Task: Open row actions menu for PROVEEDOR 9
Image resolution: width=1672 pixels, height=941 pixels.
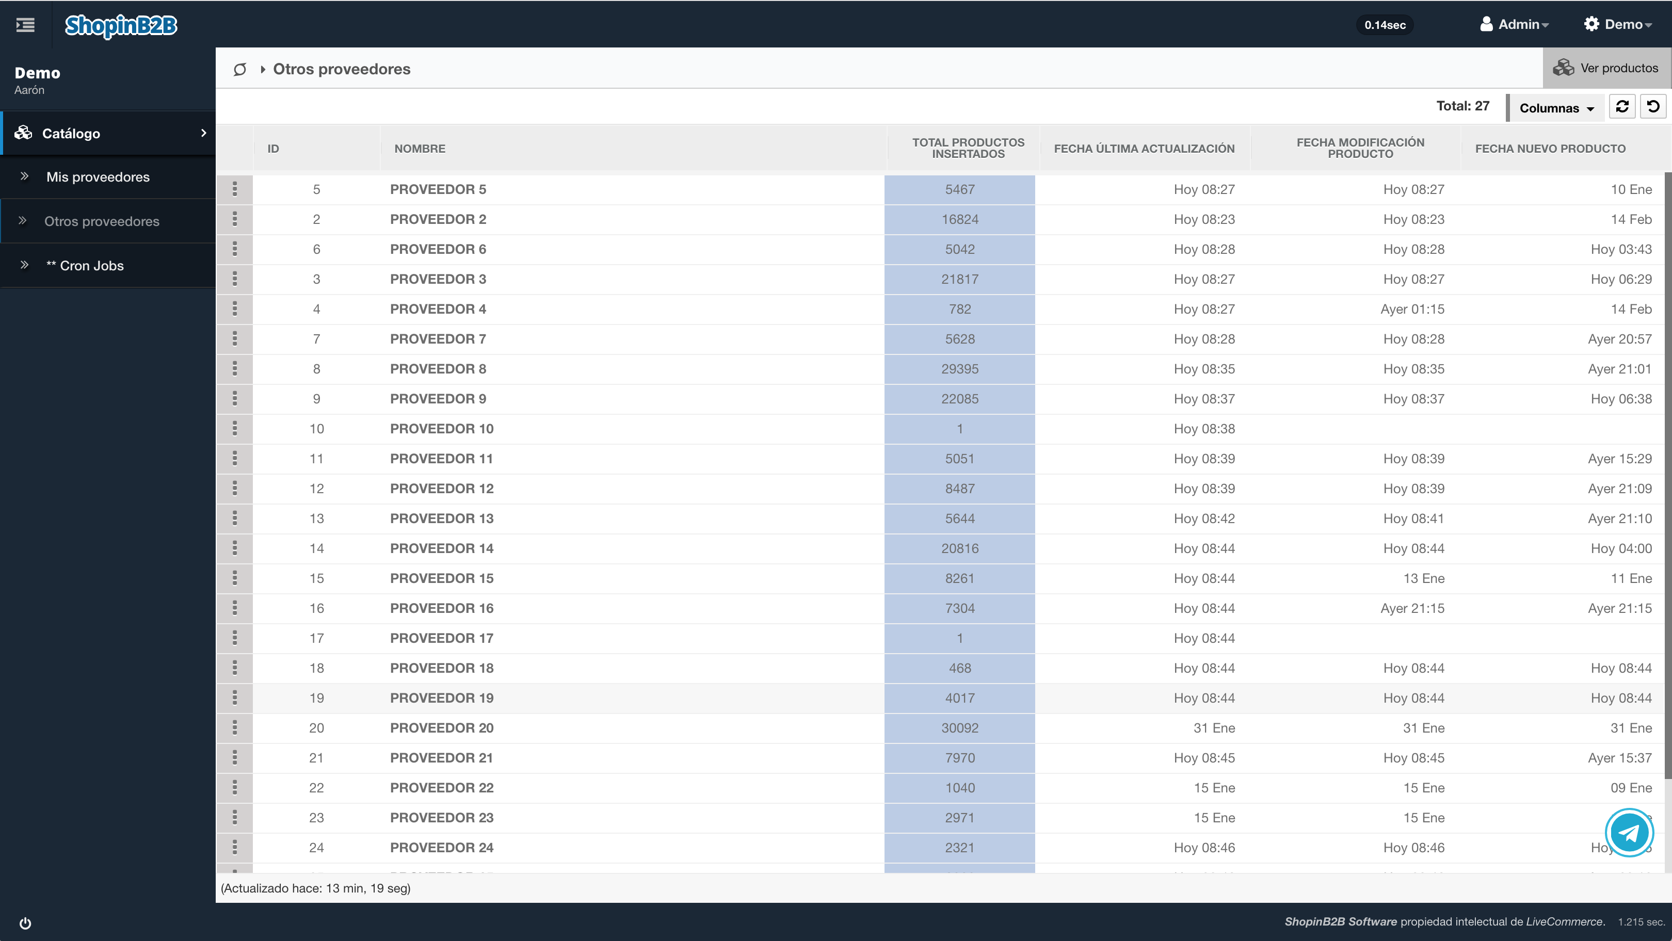Action: [235, 398]
